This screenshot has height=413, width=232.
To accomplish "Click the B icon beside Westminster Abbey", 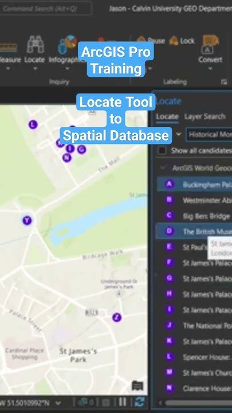I will pos(170,200).
